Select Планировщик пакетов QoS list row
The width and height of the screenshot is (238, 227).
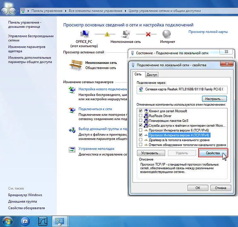pos(182,121)
